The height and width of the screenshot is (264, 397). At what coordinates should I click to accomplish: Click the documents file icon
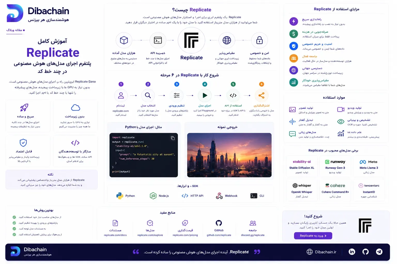pos(115,223)
